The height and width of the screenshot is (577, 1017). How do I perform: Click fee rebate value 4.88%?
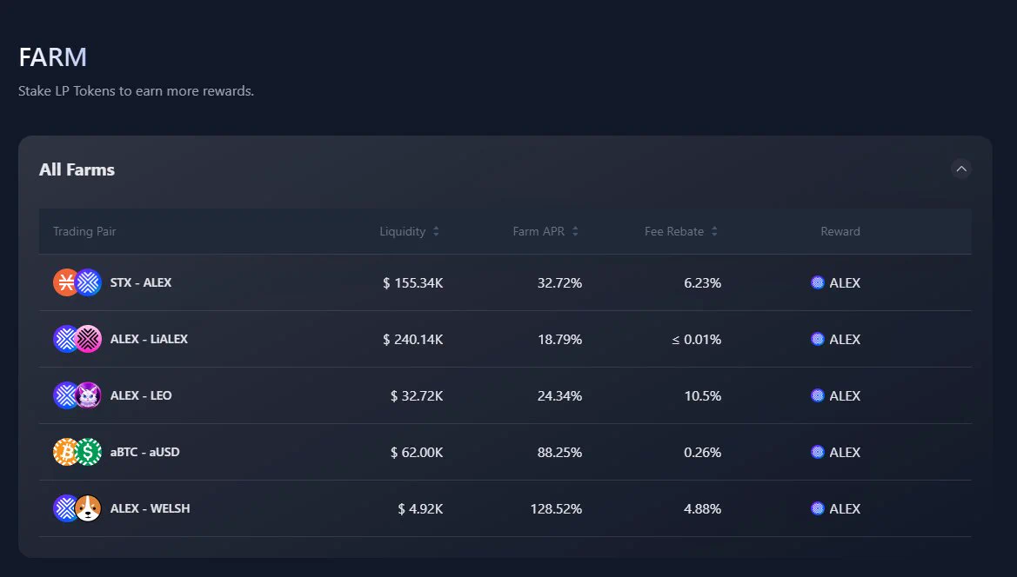point(702,509)
